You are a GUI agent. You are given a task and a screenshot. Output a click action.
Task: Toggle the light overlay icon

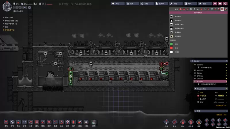[x=195, y=9]
